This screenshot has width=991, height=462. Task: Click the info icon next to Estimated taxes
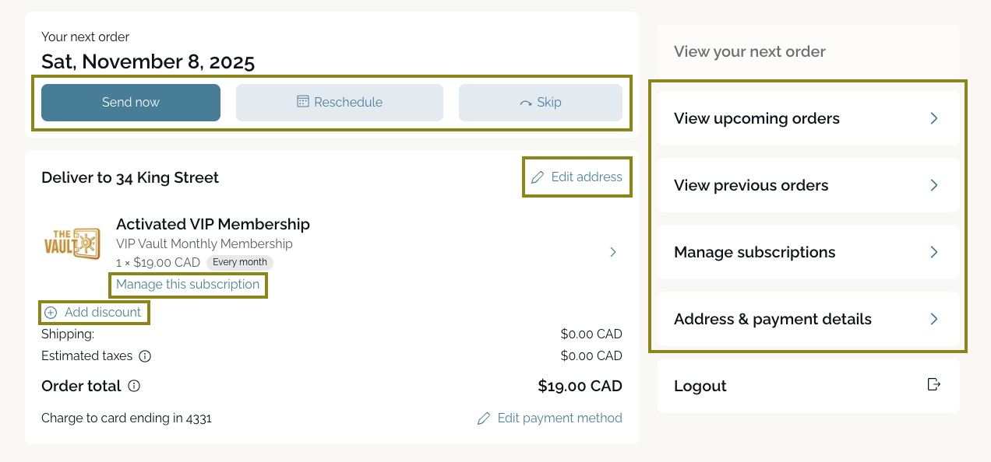pos(145,356)
